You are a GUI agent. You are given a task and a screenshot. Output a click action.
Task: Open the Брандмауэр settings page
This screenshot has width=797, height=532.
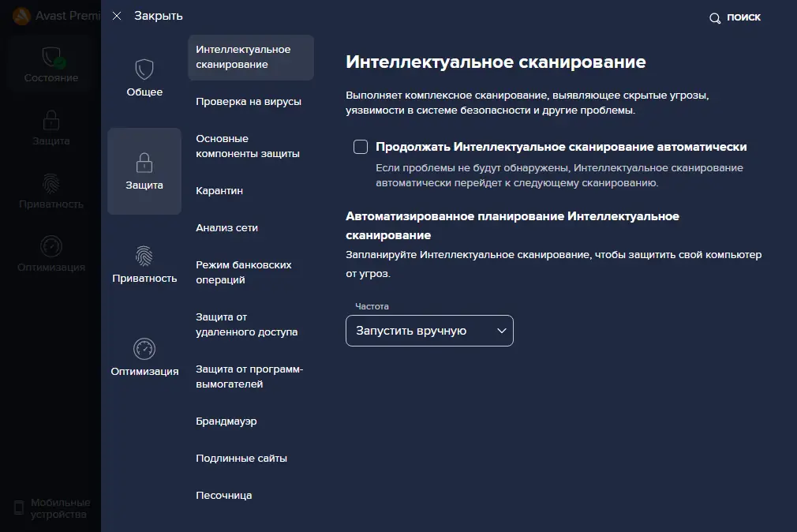(226, 421)
